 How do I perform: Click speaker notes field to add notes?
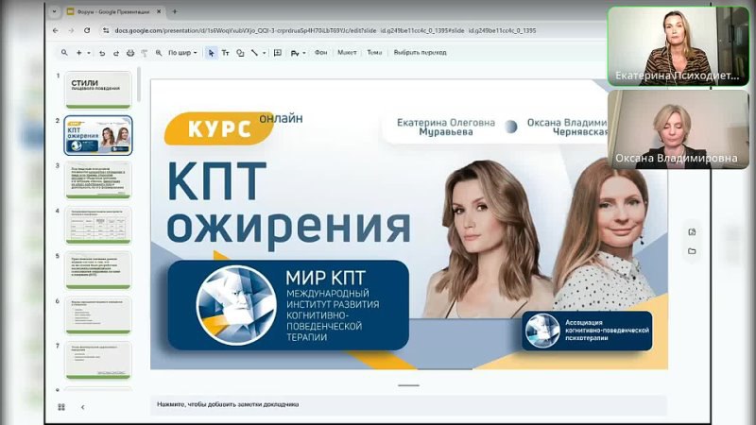pos(409,405)
